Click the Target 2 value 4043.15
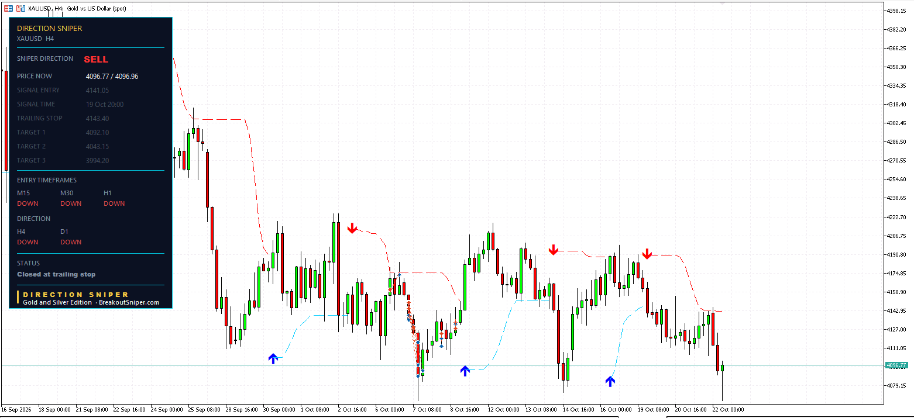Image resolution: width=914 pixels, height=418 pixels. tap(97, 146)
